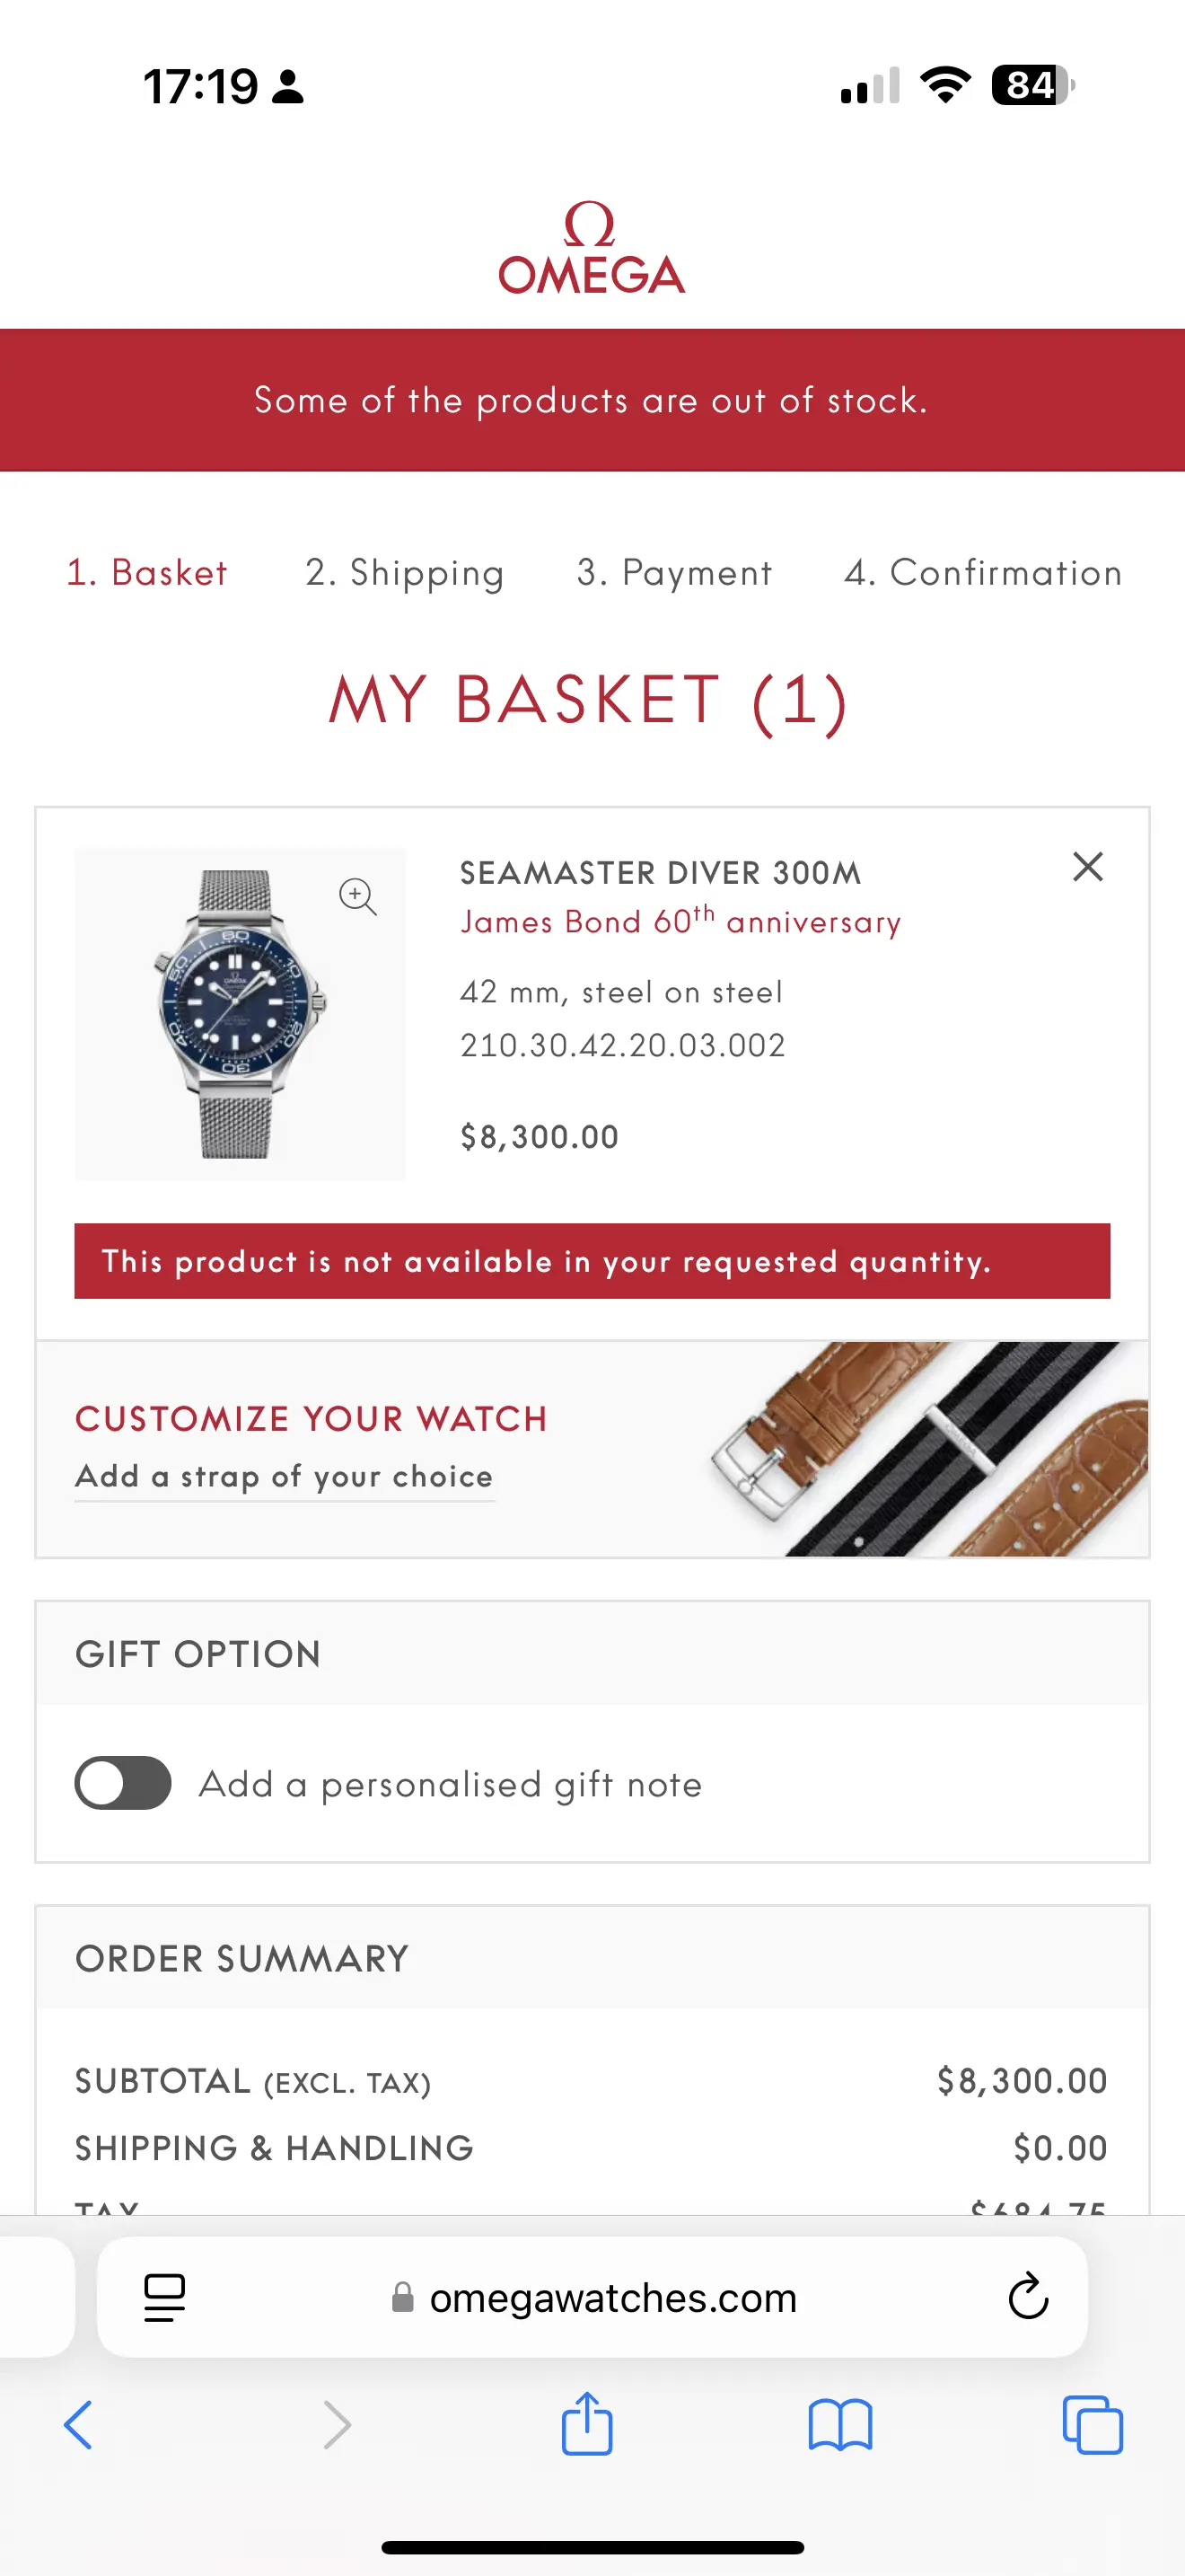The width and height of the screenshot is (1185, 2576).
Task: Go to Shipping checkout step
Action: pos(405,573)
